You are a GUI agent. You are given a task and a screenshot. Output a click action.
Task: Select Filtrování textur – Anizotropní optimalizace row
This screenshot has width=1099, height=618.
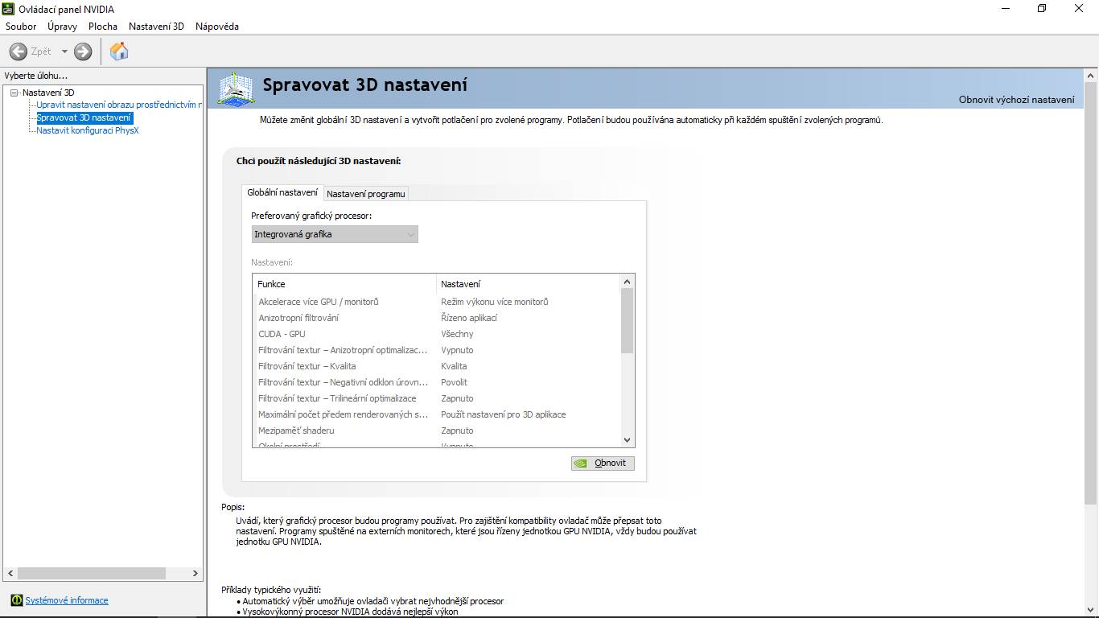click(x=437, y=350)
